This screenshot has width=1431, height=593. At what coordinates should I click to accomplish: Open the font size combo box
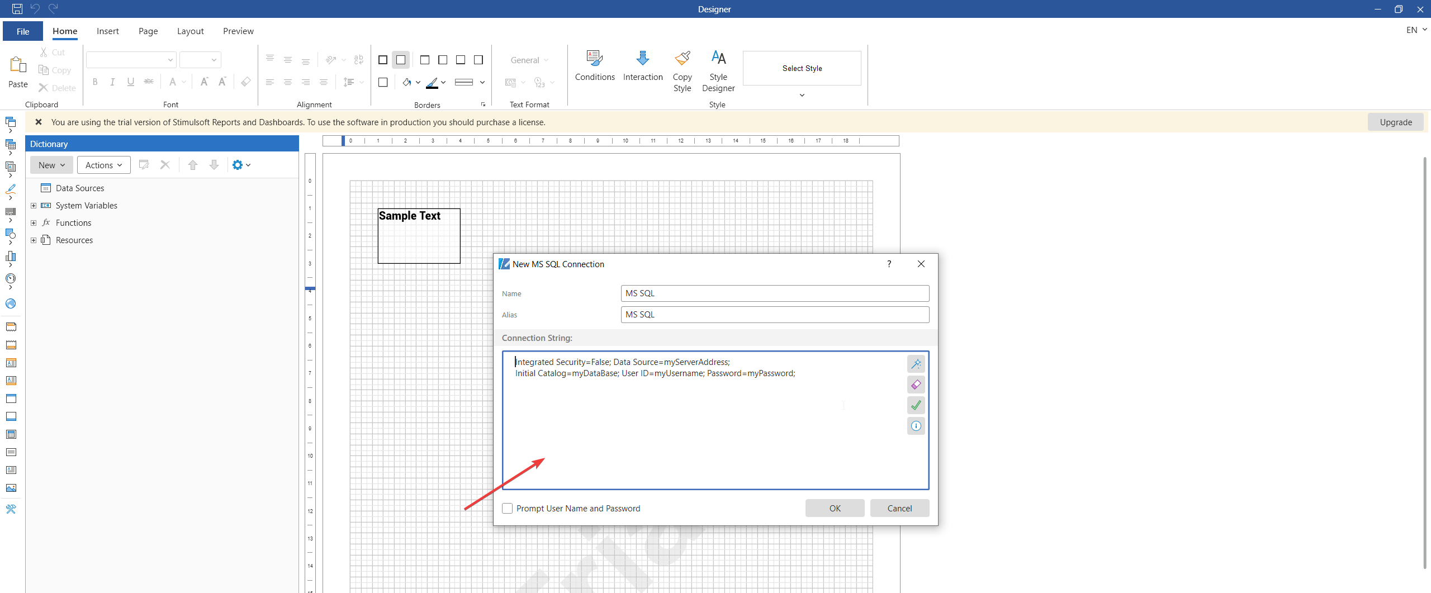pyautogui.click(x=200, y=60)
